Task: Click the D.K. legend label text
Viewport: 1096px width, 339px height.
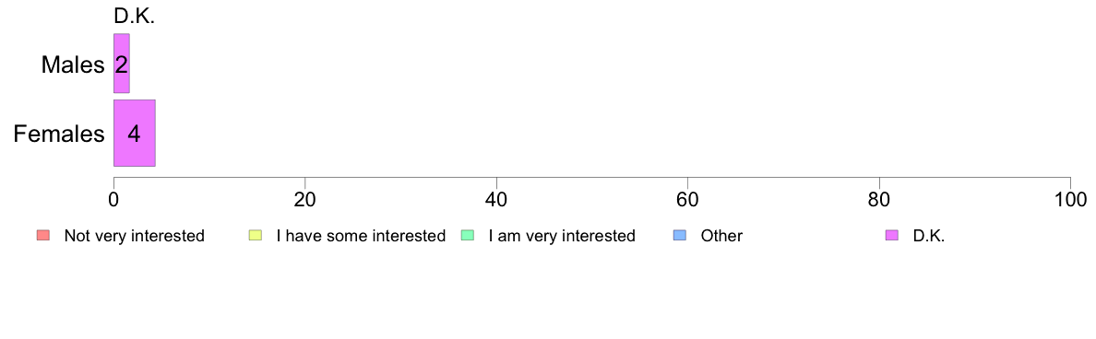Action: coord(929,236)
